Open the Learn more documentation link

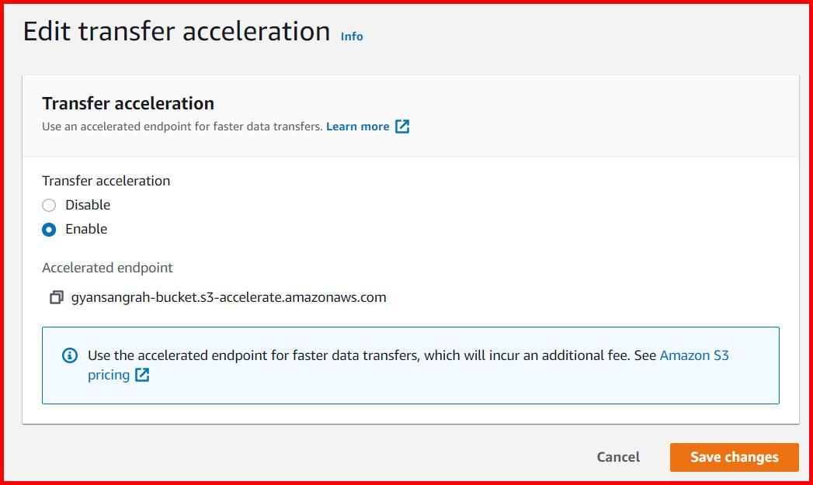click(x=358, y=126)
